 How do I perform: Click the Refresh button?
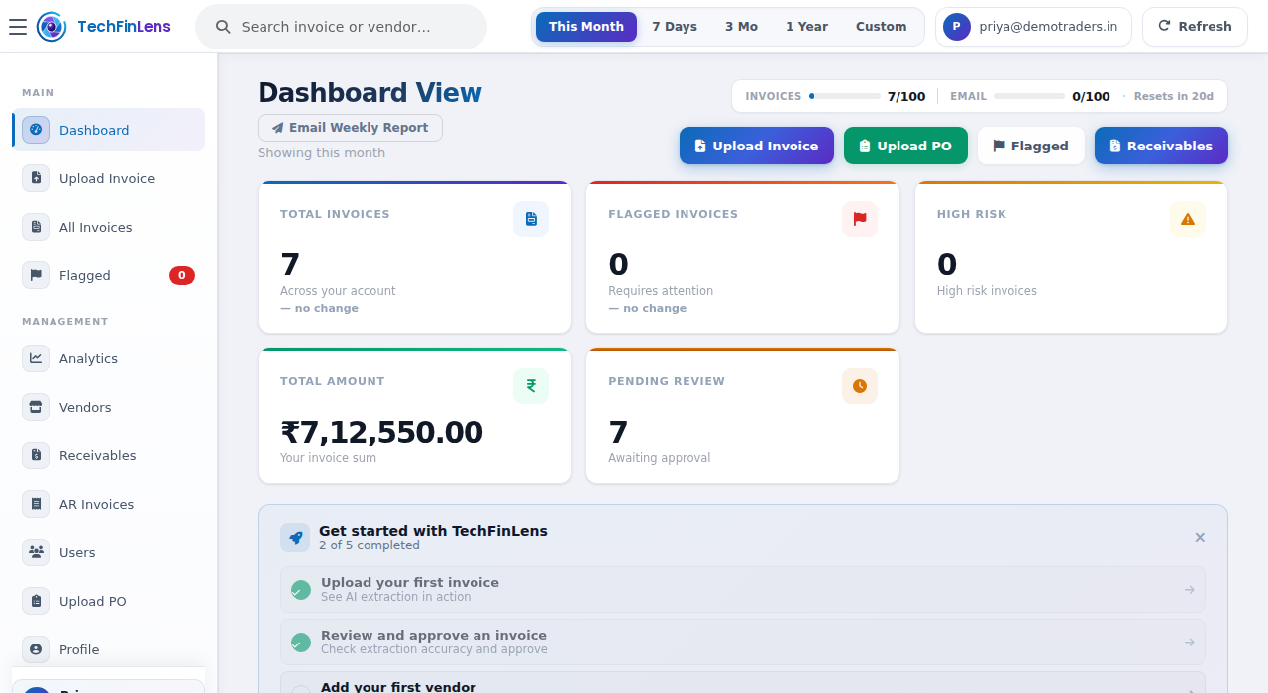coord(1195,27)
